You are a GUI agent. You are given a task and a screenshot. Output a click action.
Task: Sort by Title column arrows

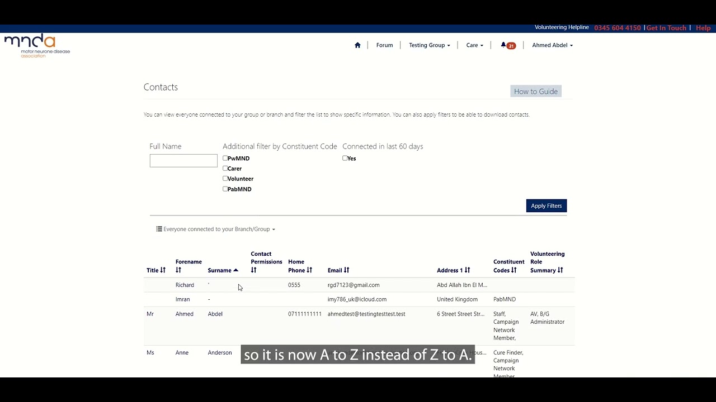(x=163, y=270)
